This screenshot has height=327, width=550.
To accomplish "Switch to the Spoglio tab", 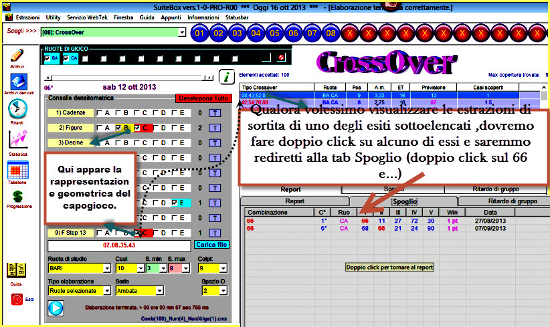I will click(404, 201).
